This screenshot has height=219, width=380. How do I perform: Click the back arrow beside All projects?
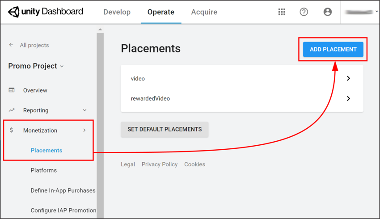tap(11, 45)
